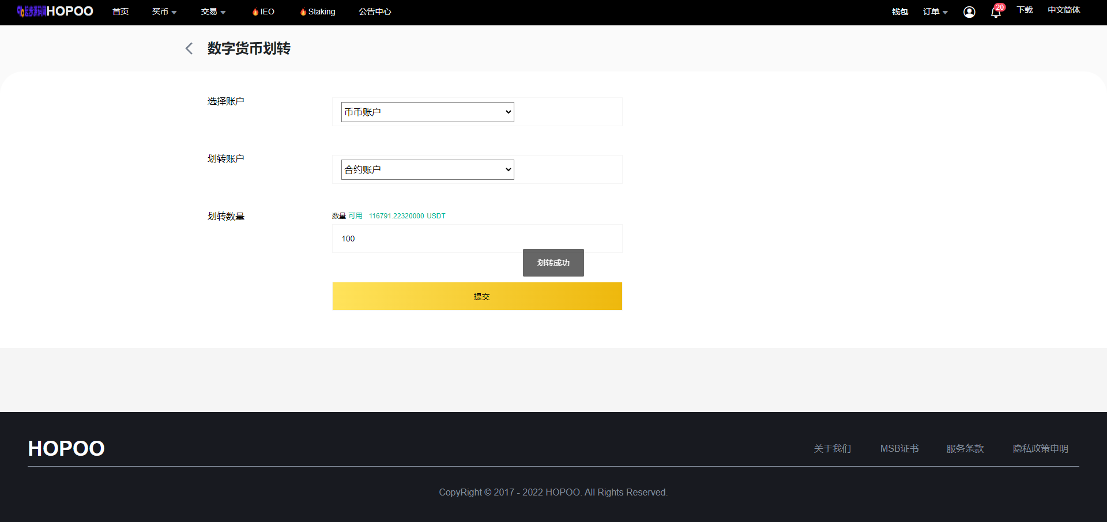Open notifications bell with 20 badge

(x=996, y=12)
